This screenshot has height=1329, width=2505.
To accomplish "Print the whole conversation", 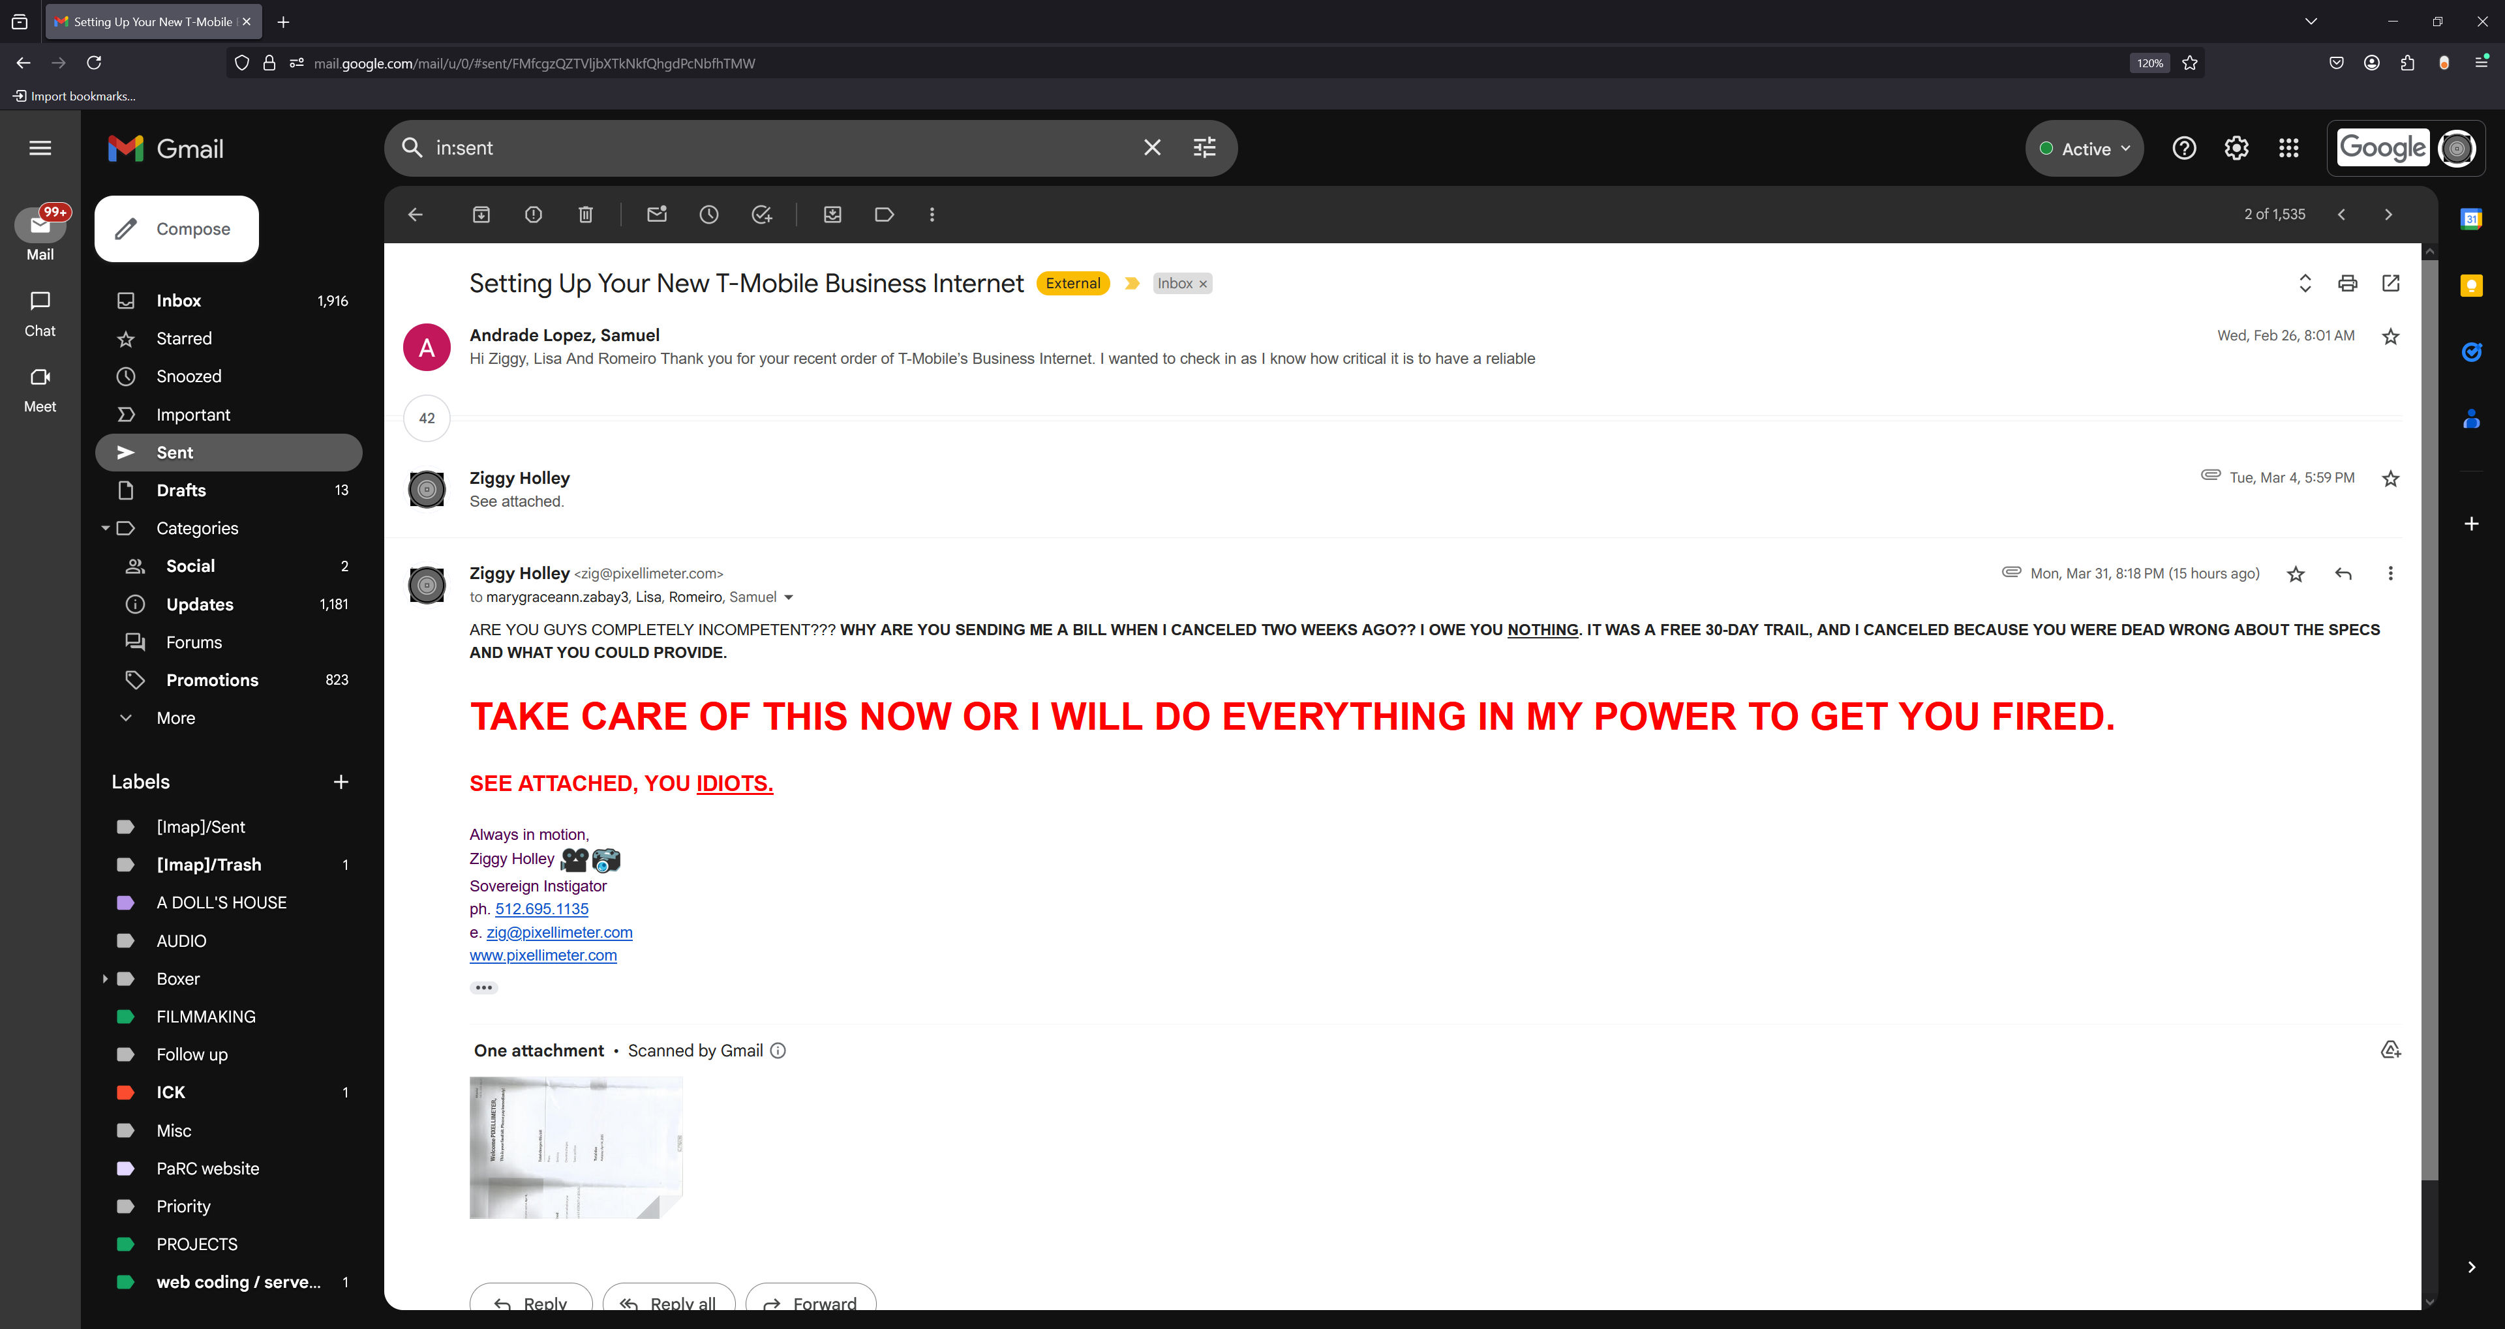I will [2348, 283].
